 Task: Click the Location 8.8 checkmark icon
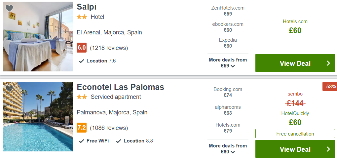[119, 141]
